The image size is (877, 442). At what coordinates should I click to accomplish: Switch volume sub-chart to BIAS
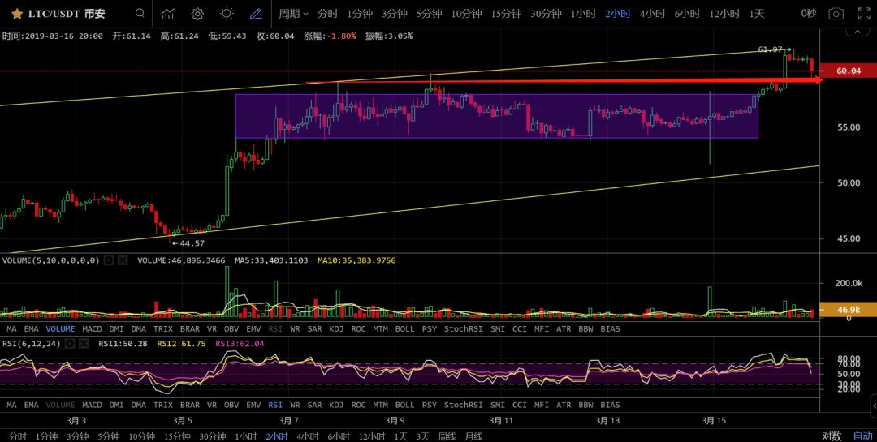click(610, 329)
